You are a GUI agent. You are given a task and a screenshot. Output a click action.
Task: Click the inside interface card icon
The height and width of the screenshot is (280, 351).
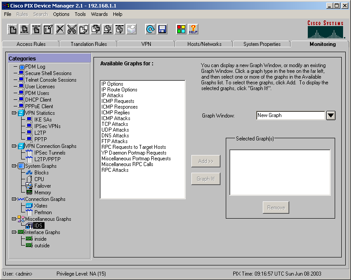pyautogui.click(x=29, y=239)
